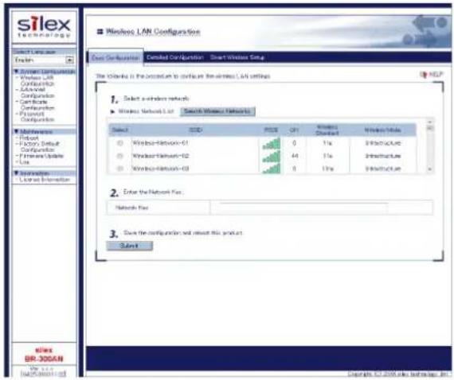454x380 pixels.
Task: Click the Network Key input field
Action: 303,207
